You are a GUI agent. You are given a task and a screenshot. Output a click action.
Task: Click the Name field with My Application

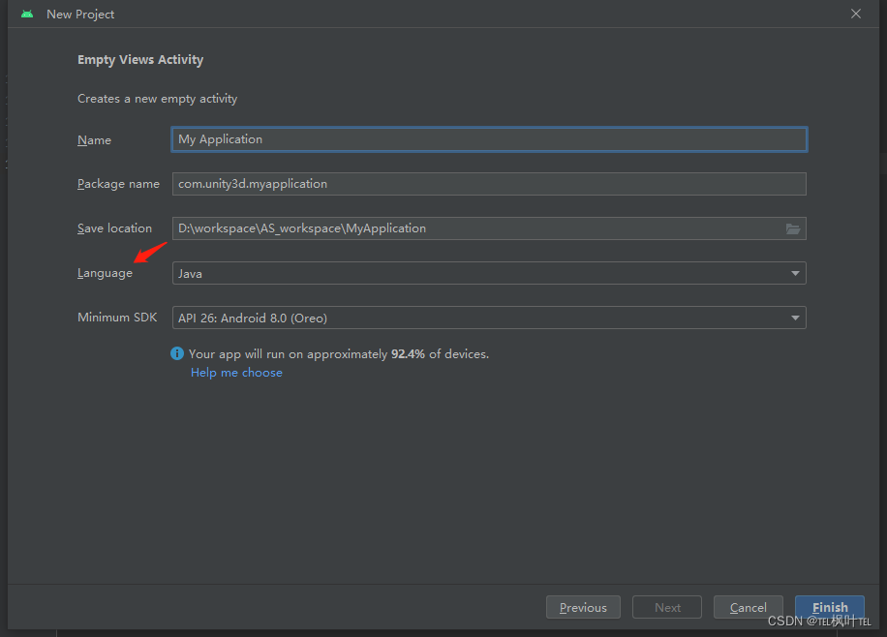(489, 139)
